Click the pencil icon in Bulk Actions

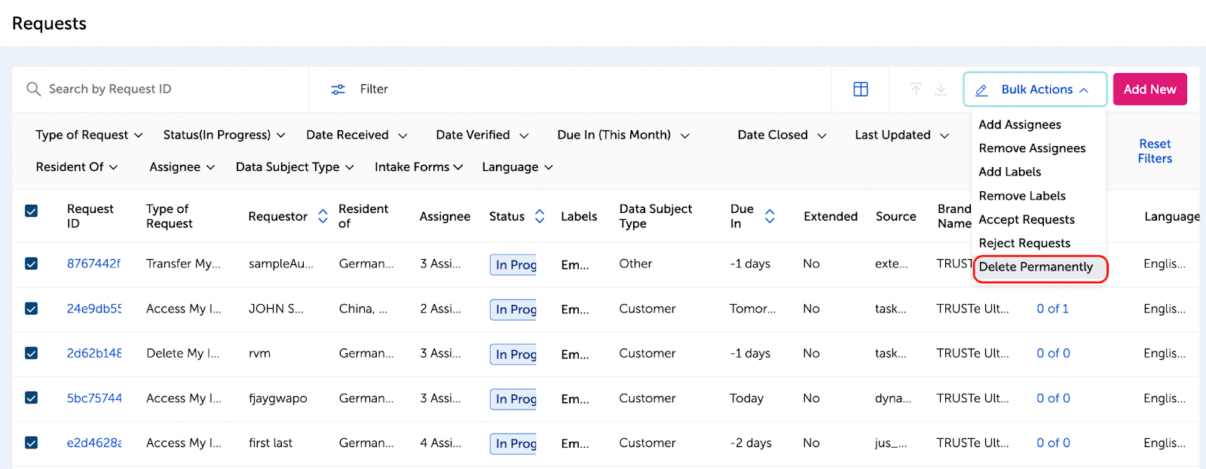coord(981,90)
